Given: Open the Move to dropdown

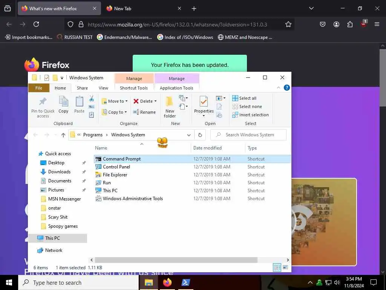Looking at the screenshot, I should click(115, 101).
